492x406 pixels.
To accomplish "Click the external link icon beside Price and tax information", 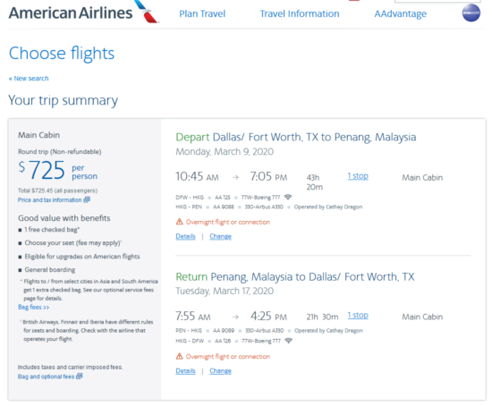I will click(x=87, y=199).
